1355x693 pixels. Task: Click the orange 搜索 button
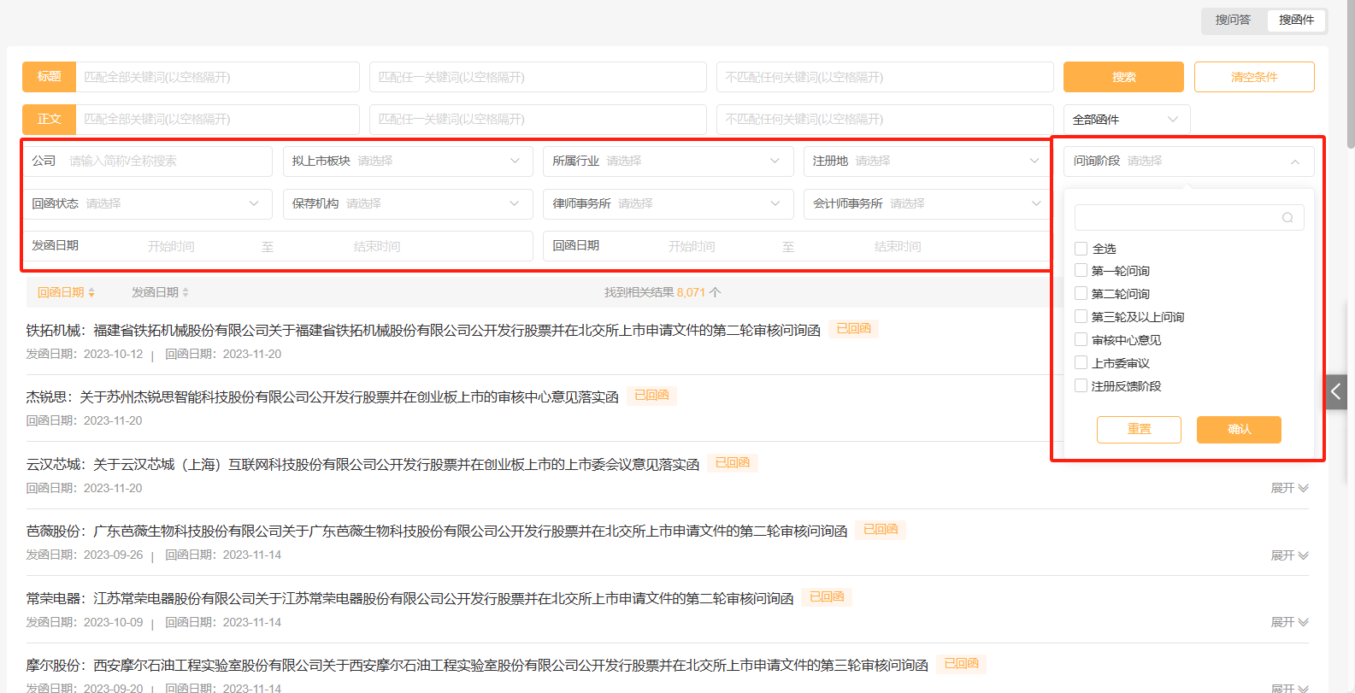pos(1123,77)
